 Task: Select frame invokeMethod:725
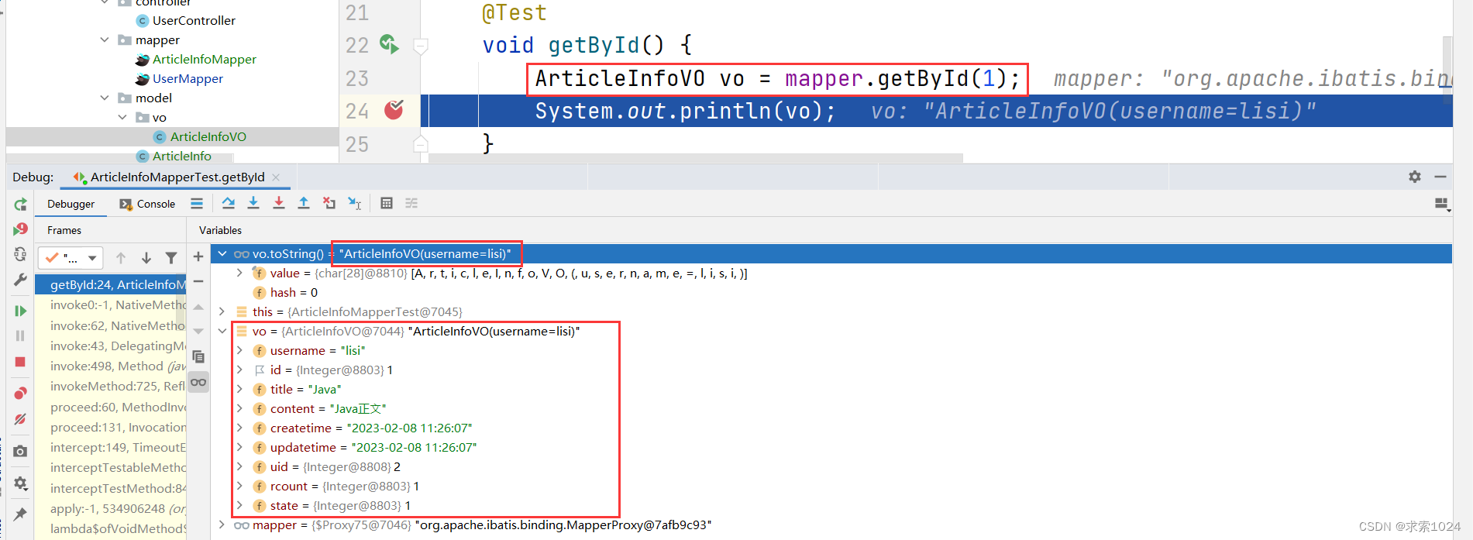[111, 386]
